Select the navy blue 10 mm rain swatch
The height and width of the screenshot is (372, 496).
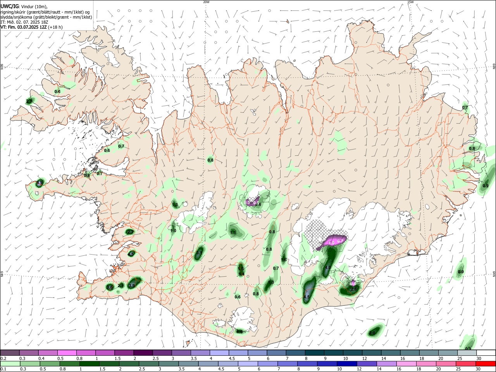coord(346,363)
